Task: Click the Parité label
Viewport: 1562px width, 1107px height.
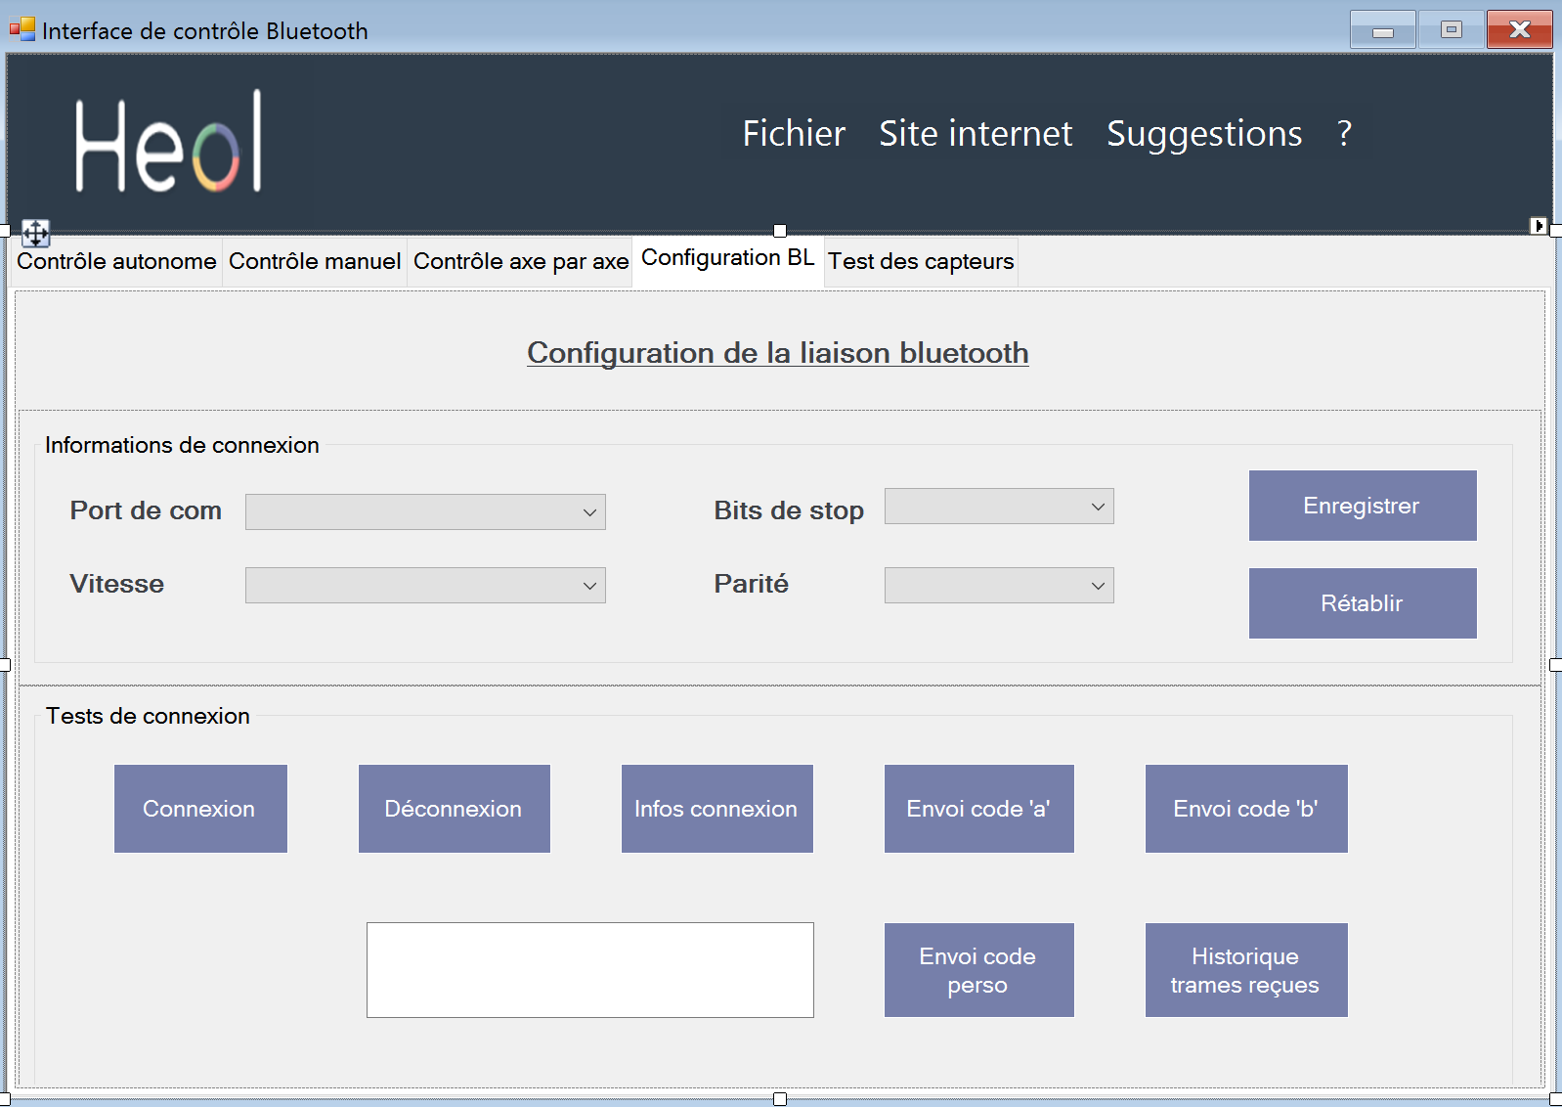Action: (x=751, y=584)
